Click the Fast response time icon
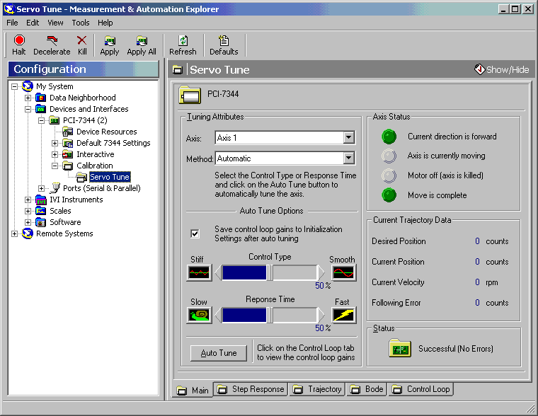This screenshot has width=538, height=416. coord(343,315)
